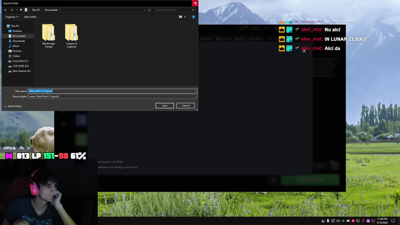Viewport: 400px width, 225px height.
Task: Select This PC in the navigation tree
Action: [15, 26]
